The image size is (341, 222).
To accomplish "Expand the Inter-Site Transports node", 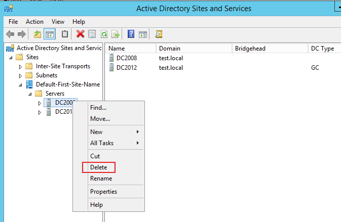I will (x=20, y=67).
